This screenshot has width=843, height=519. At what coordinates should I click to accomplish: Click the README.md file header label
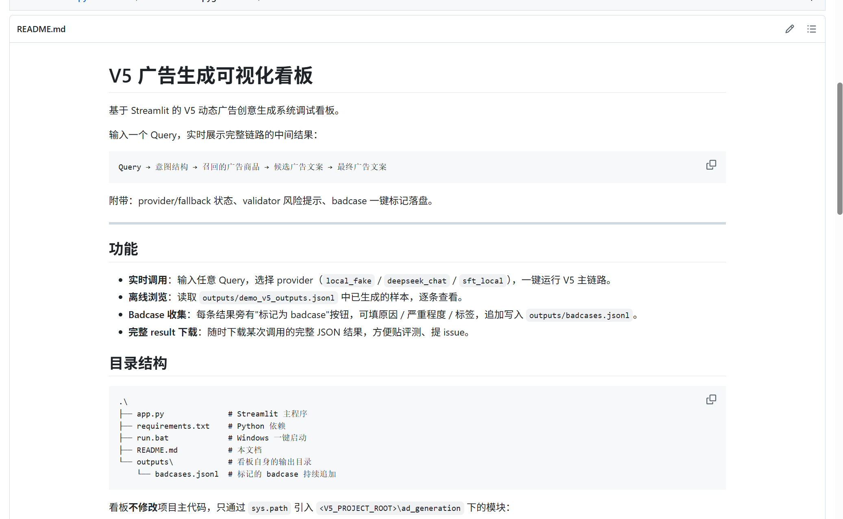click(41, 29)
